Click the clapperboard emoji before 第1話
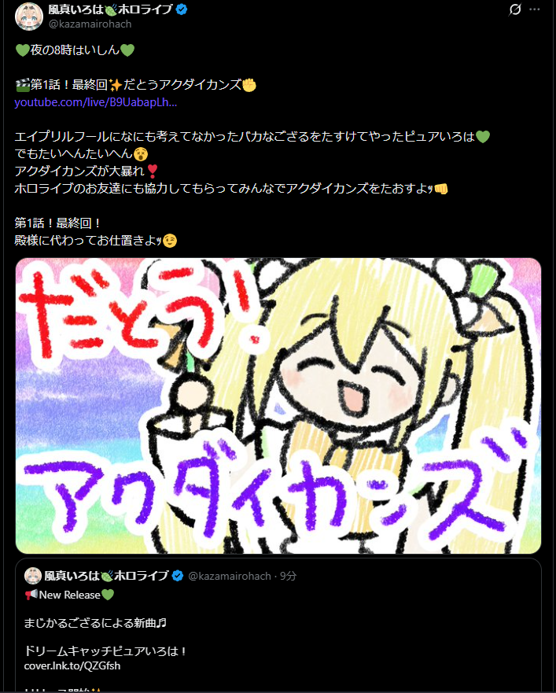Image resolution: width=556 pixels, height=693 pixels. 22,85
